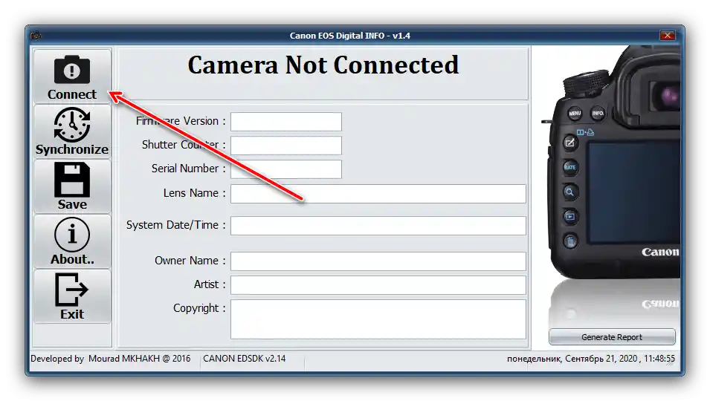Image resolution: width=710 pixels, height=401 pixels.
Task: Click the 'Serial Number :' label
Action: pyautogui.click(x=188, y=169)
